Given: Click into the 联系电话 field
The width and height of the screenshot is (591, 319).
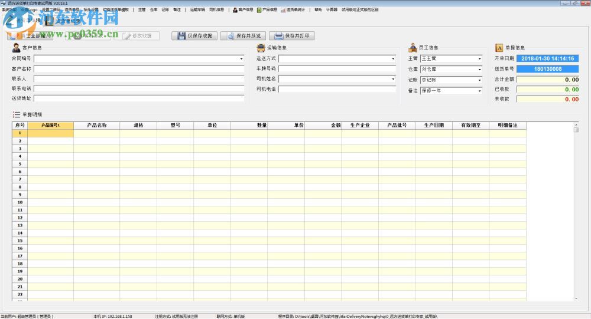Looking at the screenshot, I should point(139,88).
